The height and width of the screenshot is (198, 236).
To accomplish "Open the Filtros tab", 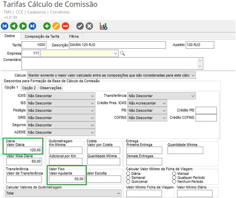I will (74, 36).
